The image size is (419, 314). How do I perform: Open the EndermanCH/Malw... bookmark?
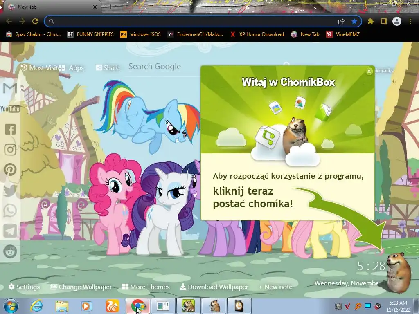195,34
